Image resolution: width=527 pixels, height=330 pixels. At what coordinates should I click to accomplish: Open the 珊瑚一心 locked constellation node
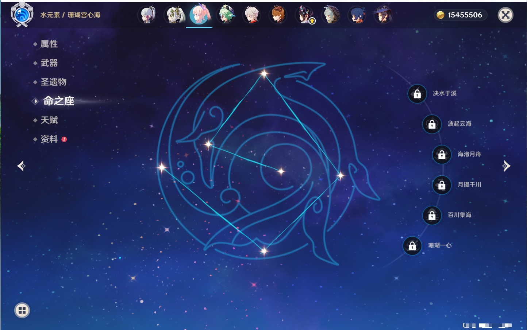412,246
